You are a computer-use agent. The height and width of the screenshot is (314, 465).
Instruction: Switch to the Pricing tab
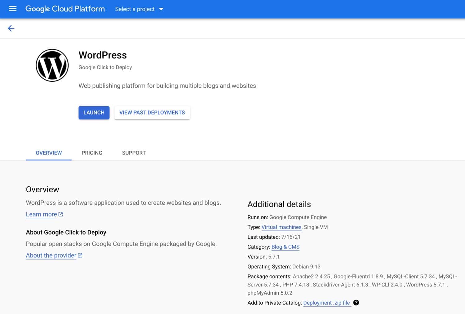[x=92, y=153]
